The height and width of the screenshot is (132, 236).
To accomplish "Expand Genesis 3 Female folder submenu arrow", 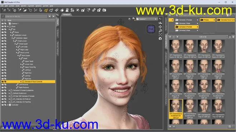I will click(197, 20).
